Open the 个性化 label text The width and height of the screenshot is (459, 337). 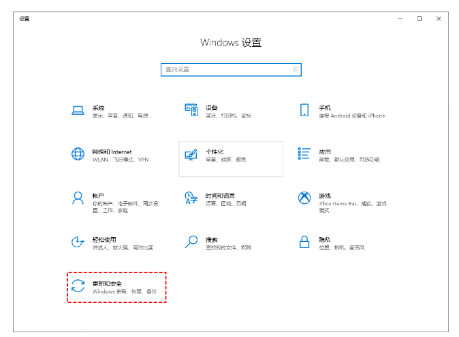tap(215, 152)
